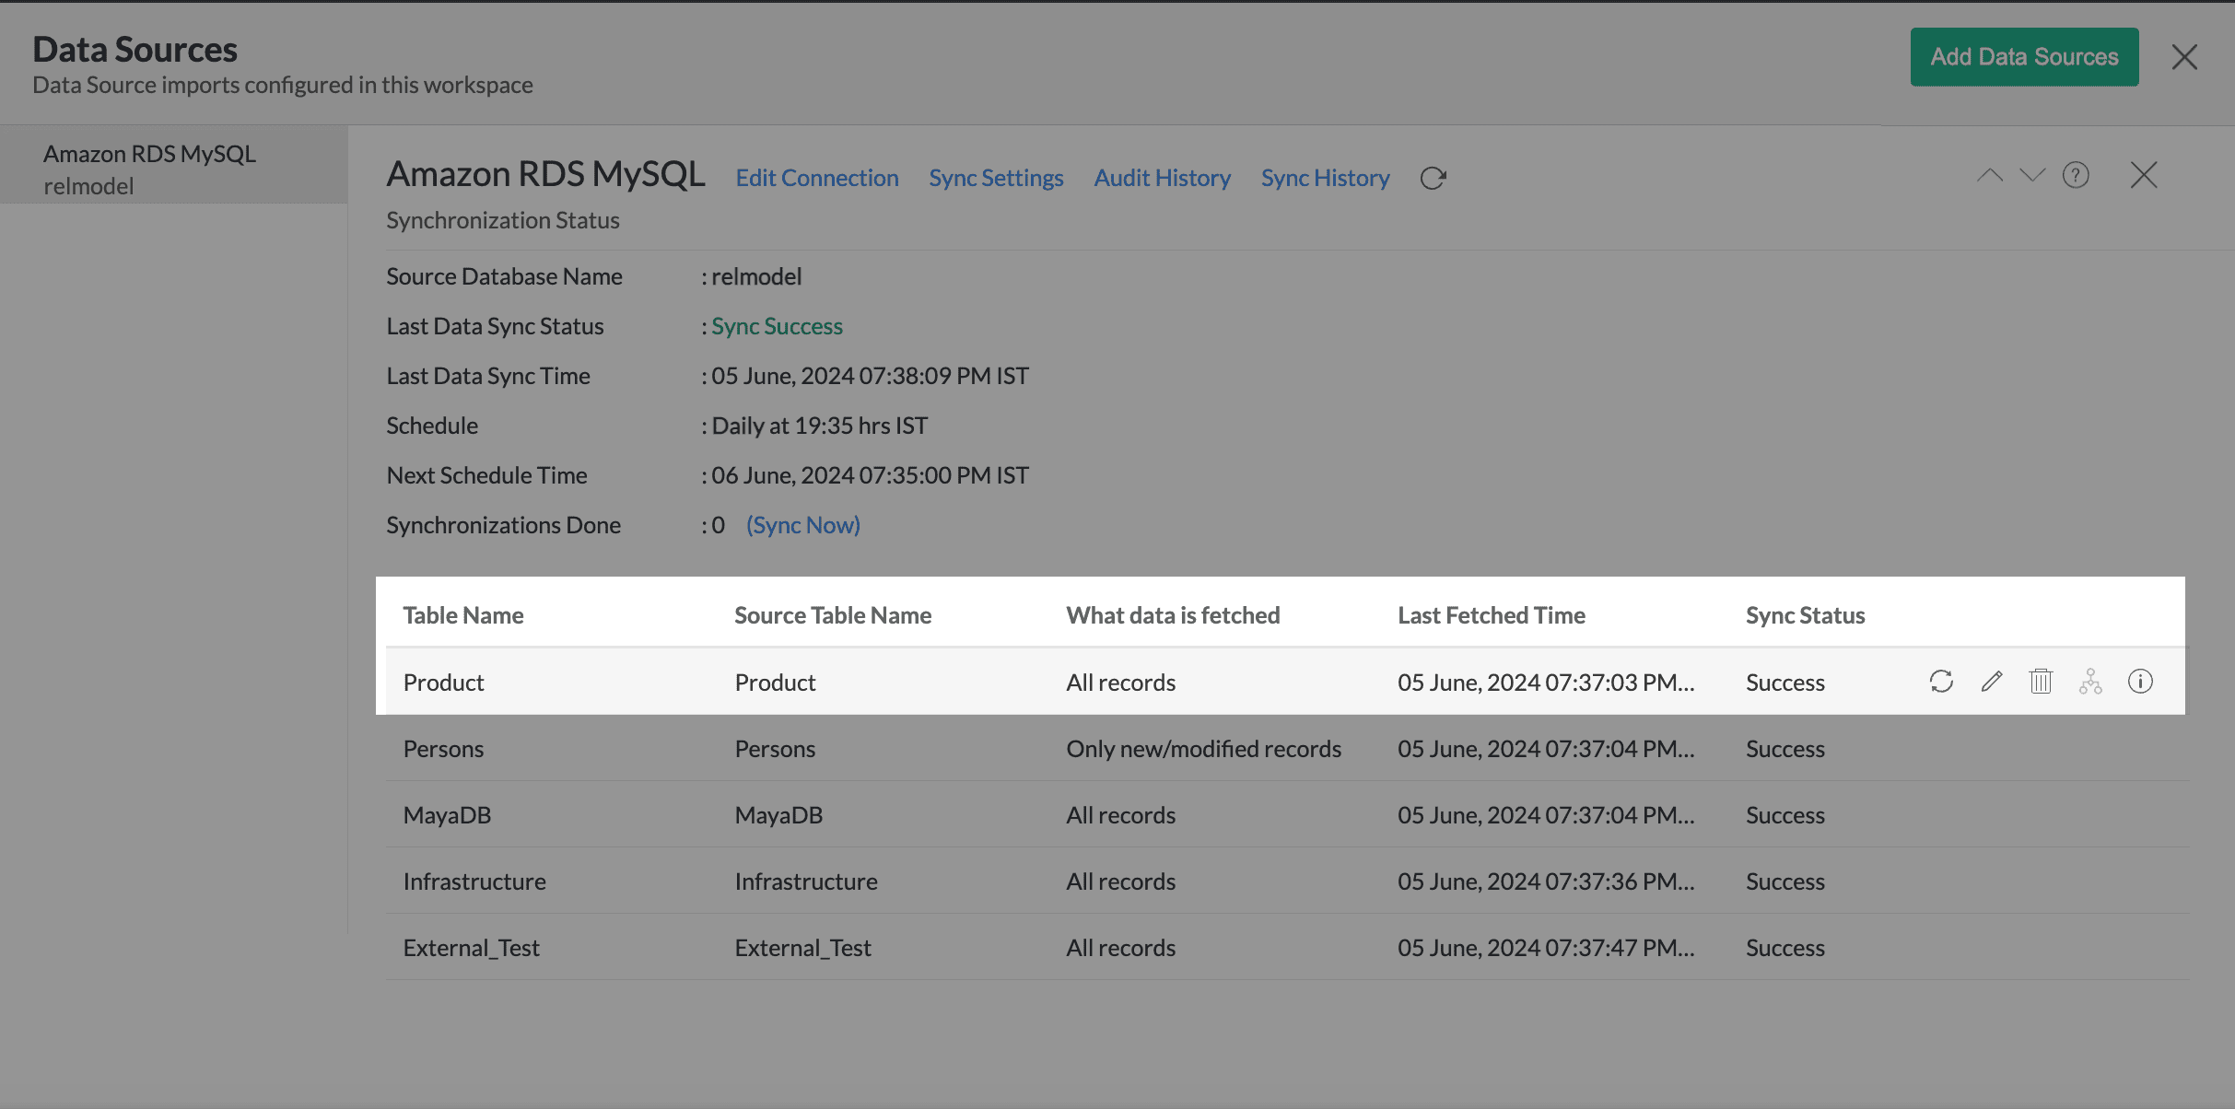The width and height of the screenshot is (2235, 1109).
Task: Click Success status in the Persons row
Action: pos(1784,749)
